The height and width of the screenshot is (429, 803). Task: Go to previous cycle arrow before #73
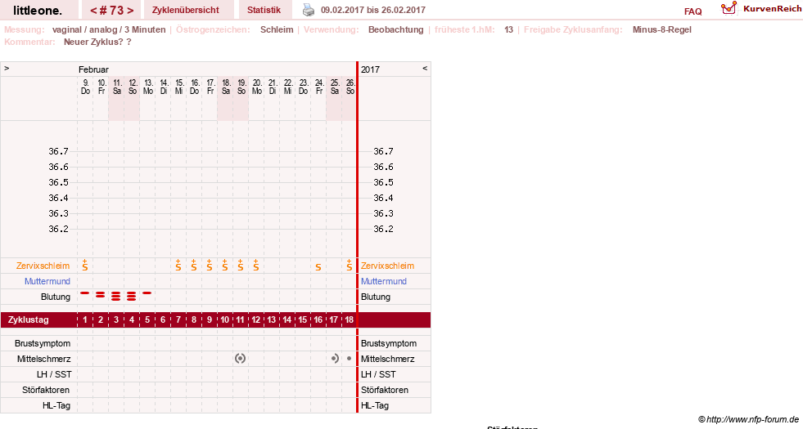tap(93, 11)
